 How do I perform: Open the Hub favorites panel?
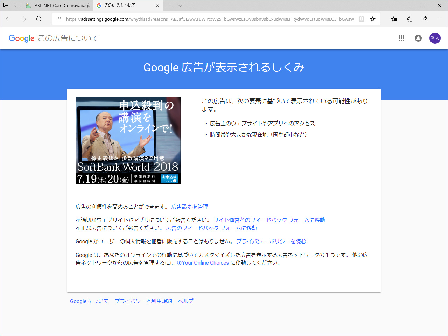coord(393,19)
